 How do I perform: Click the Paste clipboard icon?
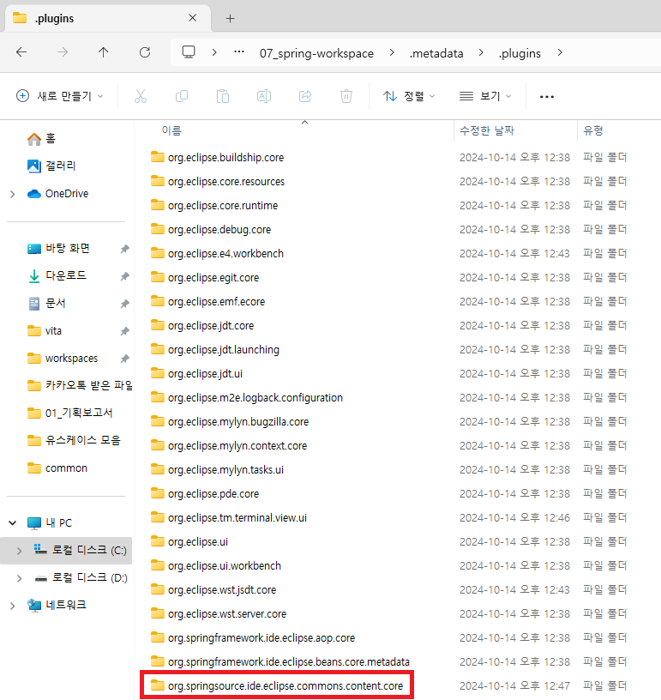(223, 96)
